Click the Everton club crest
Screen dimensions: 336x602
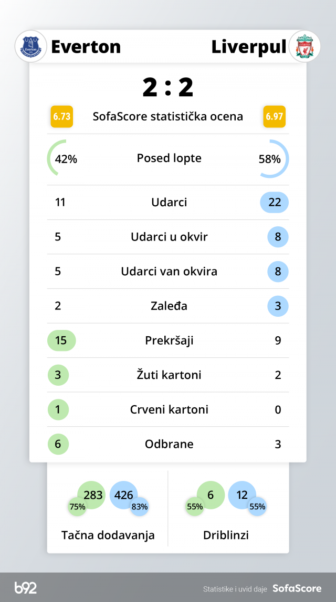click(x=31, y=46)
